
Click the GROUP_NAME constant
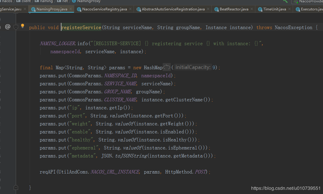[x=118, y=92]
